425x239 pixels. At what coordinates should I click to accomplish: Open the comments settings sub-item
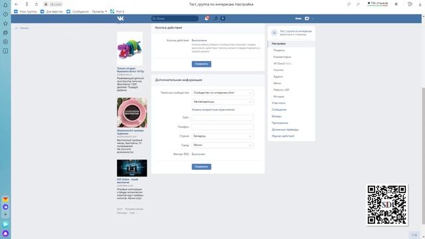click(282, 57)
